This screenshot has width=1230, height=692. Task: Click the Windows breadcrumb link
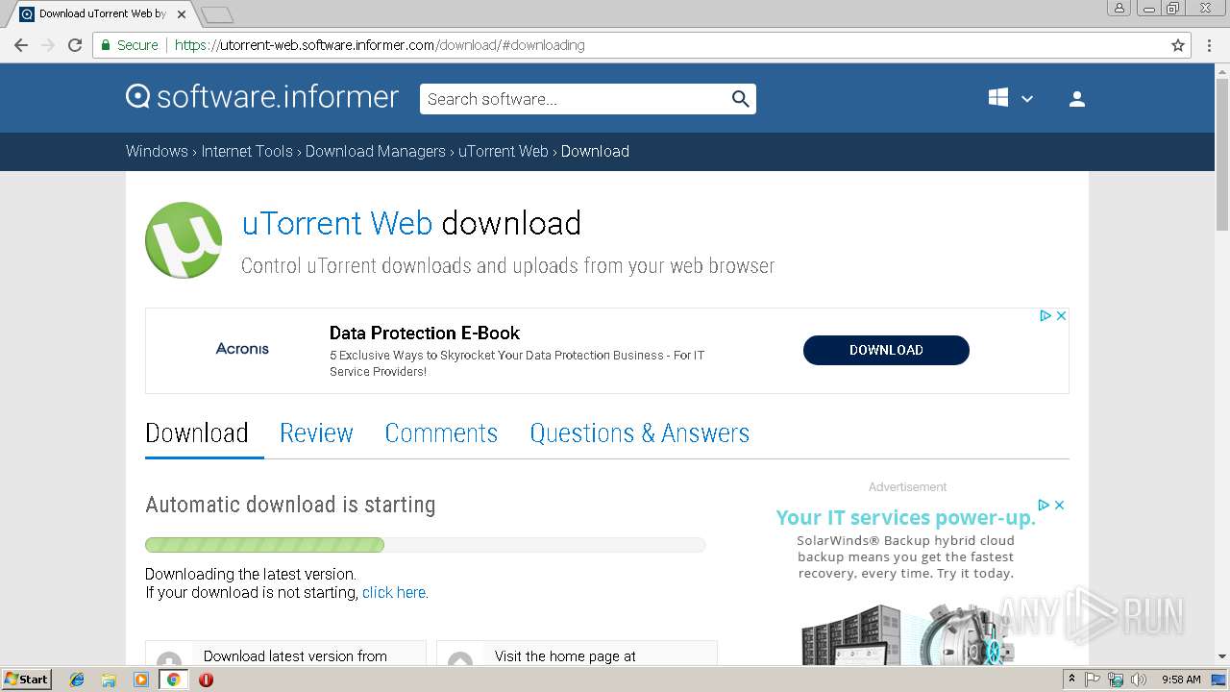tap(157, 152)
